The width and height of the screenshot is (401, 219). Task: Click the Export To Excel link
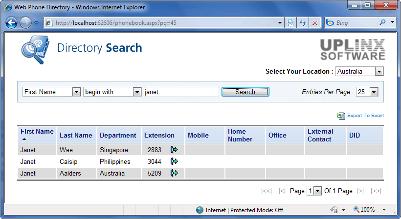[x=365, y=116]
